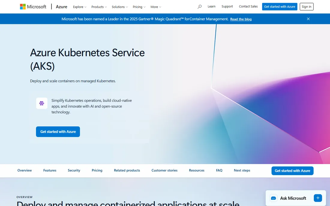
Task: Click the Deploy and scale containers tagline
Action: [x=73, y=81]
